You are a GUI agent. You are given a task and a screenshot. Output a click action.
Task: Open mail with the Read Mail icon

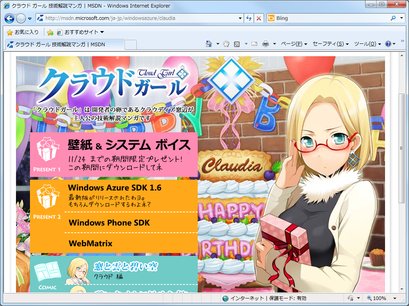pyautogui.click(x=254, y=43)
